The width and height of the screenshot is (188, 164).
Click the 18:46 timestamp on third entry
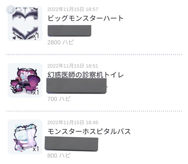coord(92,123)
